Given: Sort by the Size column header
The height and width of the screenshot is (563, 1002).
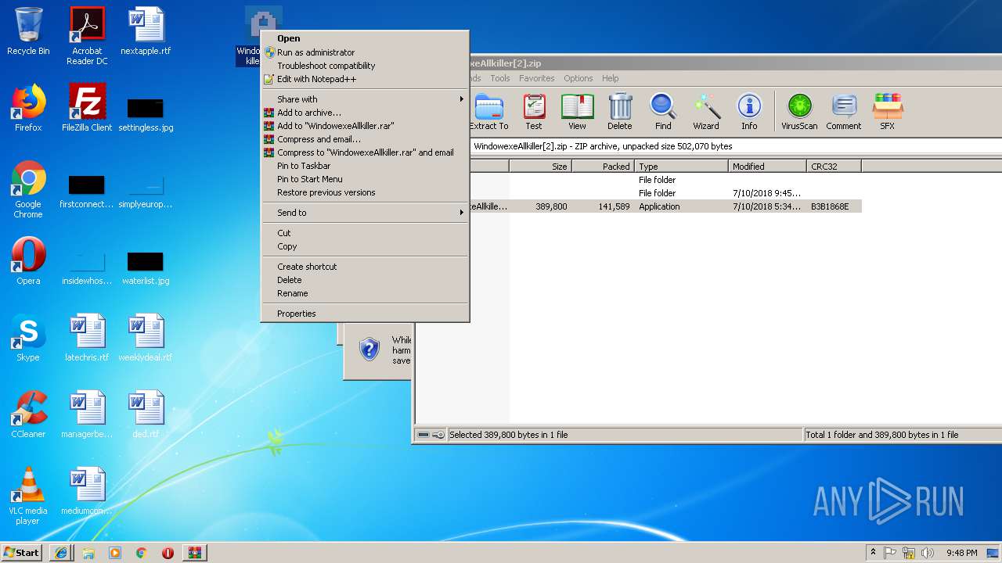Looking at the screenshot, I should point(540,167).
